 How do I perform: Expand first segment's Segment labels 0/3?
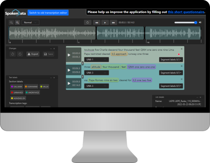(x=171, y=59)
